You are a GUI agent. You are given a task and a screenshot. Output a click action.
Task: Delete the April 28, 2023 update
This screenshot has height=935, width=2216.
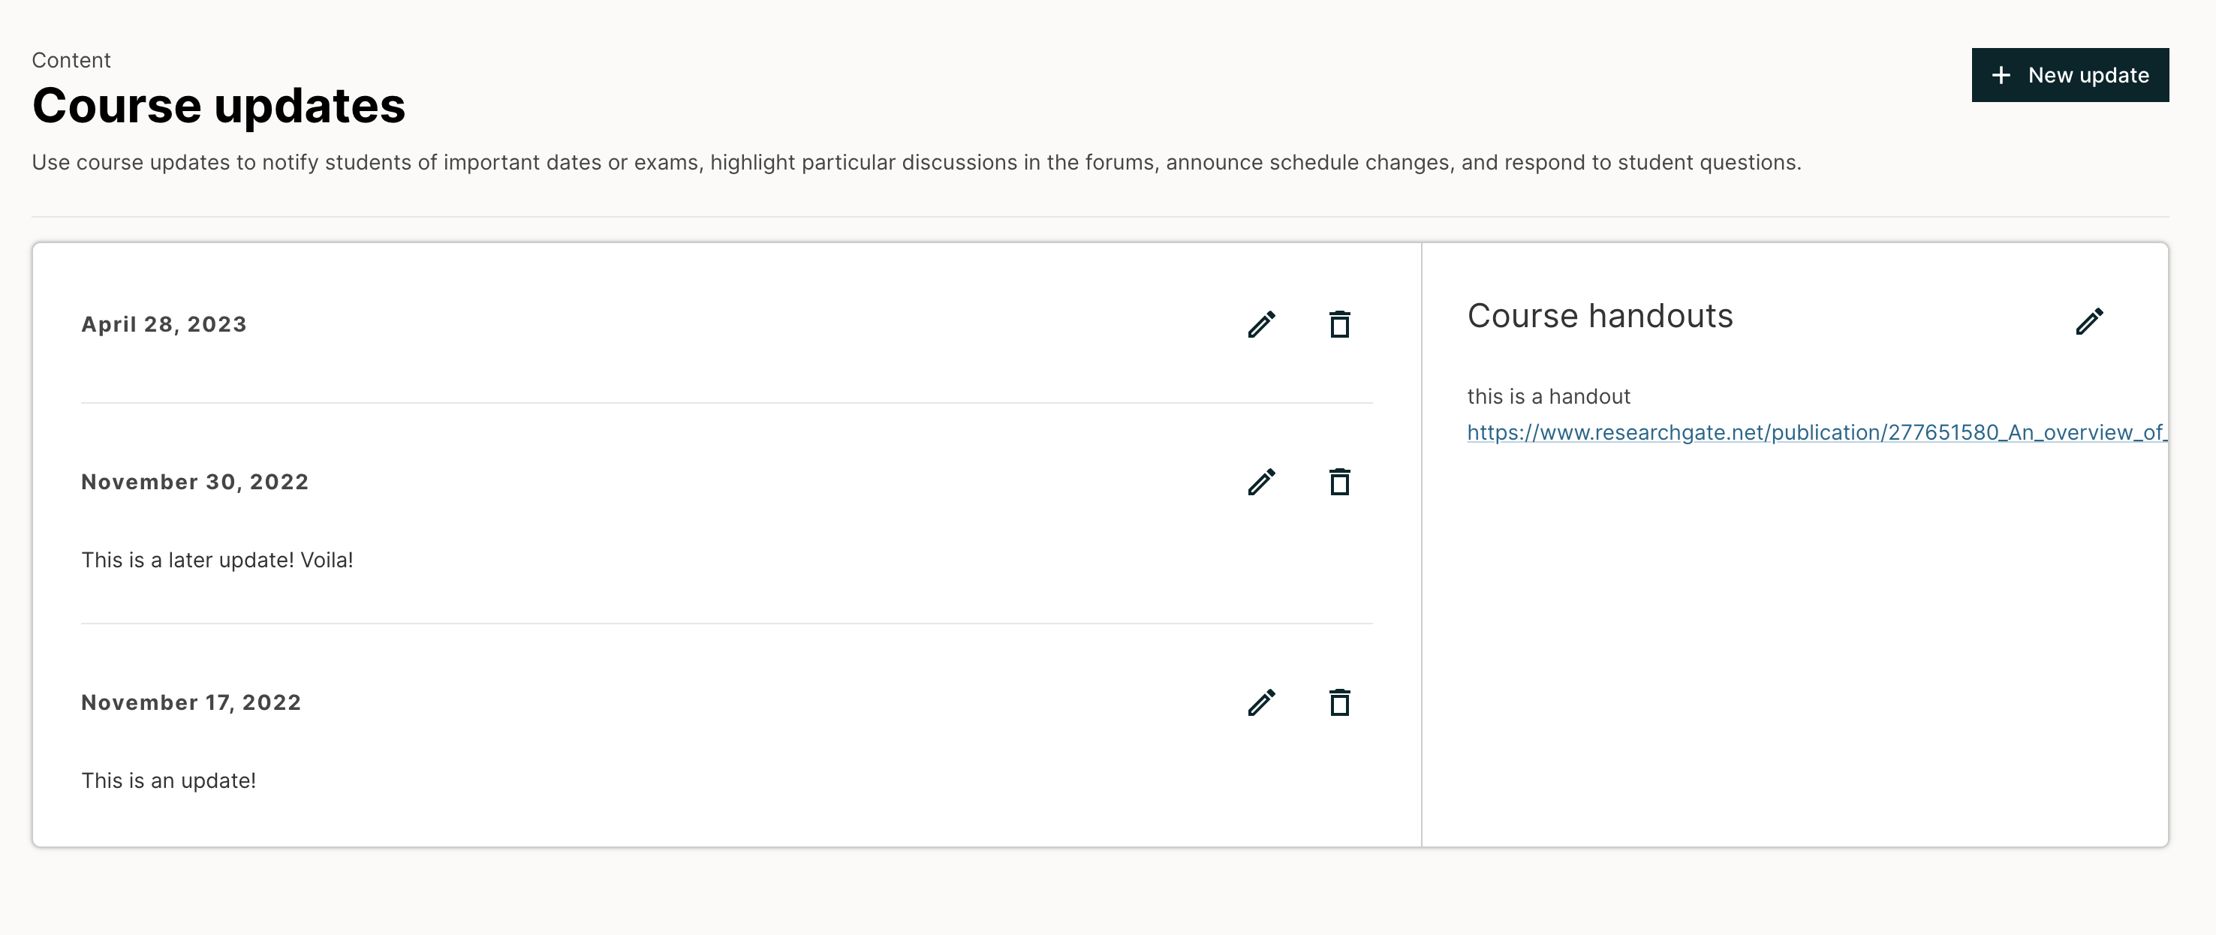(1340, 324)
